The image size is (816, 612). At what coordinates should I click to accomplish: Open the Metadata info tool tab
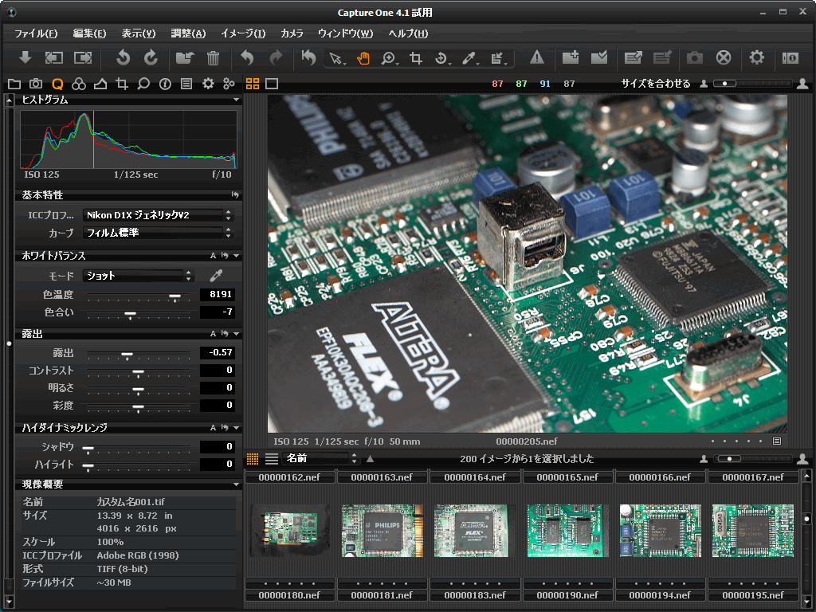165,84
